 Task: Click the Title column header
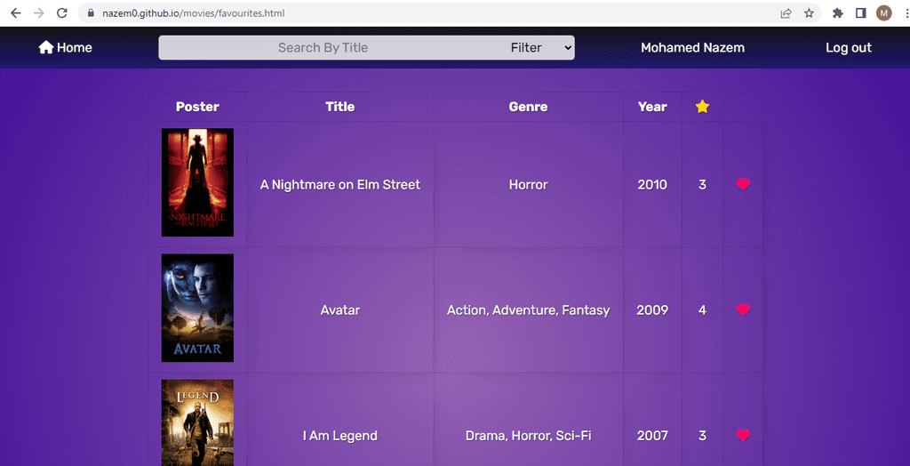(x=340, y=107)
